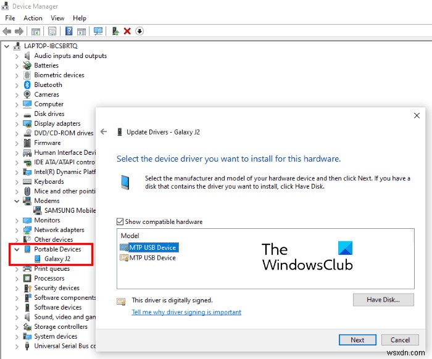The image size is (432, 359).
Task: Expand the Keyboards node
Action: pyautogui.click(x=17, y=182)
